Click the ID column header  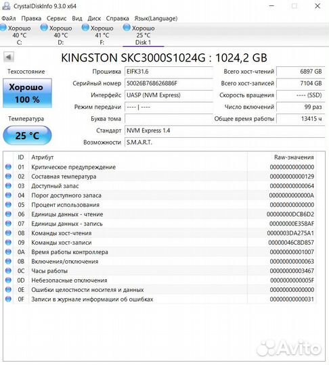coord(21,157)
